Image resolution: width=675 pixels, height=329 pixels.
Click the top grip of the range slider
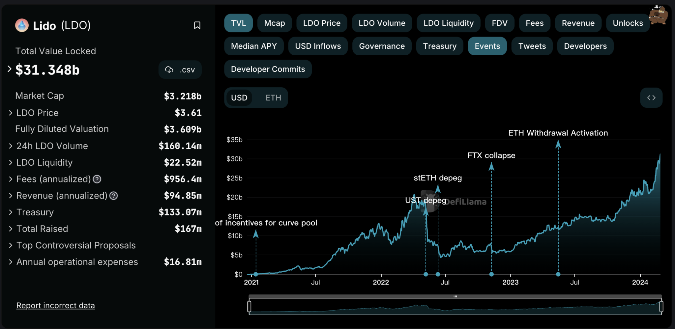455,296
